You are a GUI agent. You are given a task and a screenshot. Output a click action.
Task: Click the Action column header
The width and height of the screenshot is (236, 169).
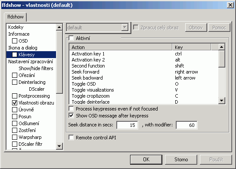pos(121,47)
